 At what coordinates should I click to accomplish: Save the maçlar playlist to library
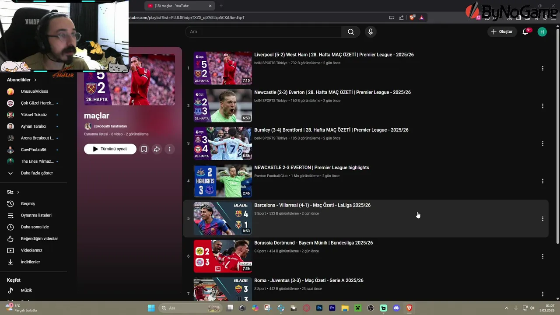coord(144,149)
